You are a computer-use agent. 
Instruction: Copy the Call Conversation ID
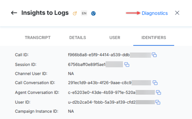pos(155,83)
